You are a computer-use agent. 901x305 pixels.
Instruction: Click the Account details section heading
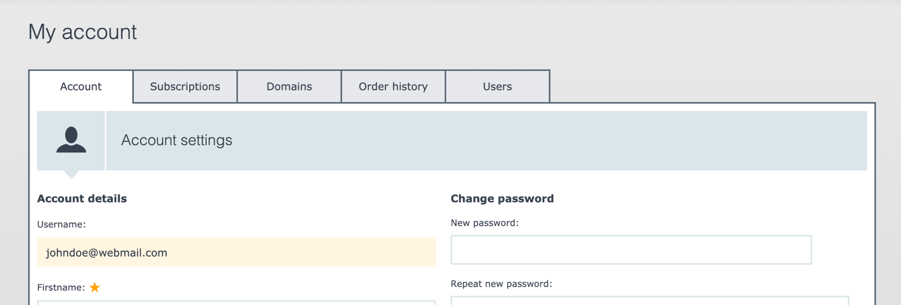pyautogui.click(x=82, y=199)
